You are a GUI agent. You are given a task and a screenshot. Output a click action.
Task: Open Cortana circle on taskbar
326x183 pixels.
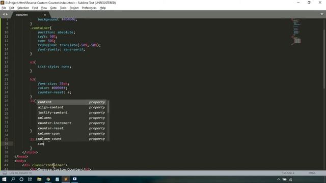click(x=21, y=179)
